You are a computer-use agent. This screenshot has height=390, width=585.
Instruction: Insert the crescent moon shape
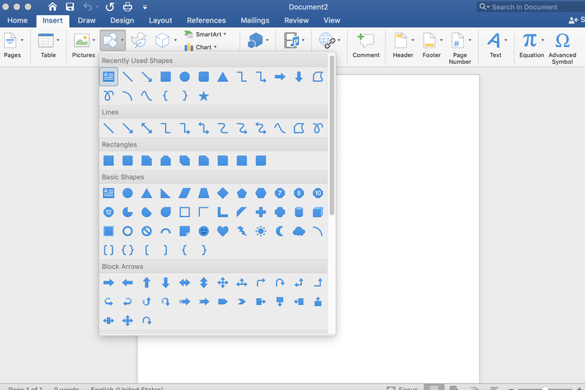(280, 231)
